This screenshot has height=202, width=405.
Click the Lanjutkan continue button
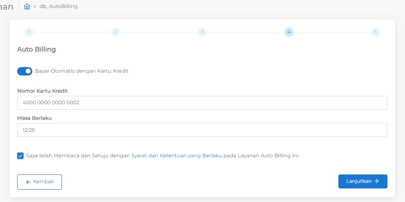click(363, 181)
